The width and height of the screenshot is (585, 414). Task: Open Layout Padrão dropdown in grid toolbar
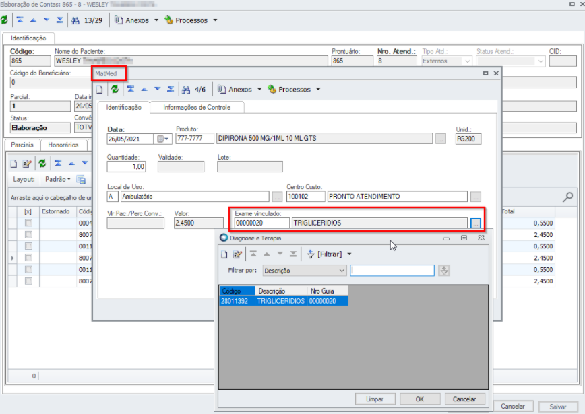tap(58, 180)
